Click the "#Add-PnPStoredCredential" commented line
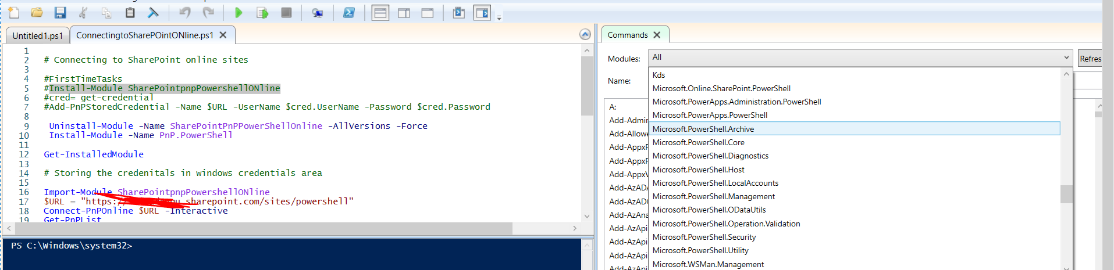Viewport: 1114px width, 270px height. 267,107
